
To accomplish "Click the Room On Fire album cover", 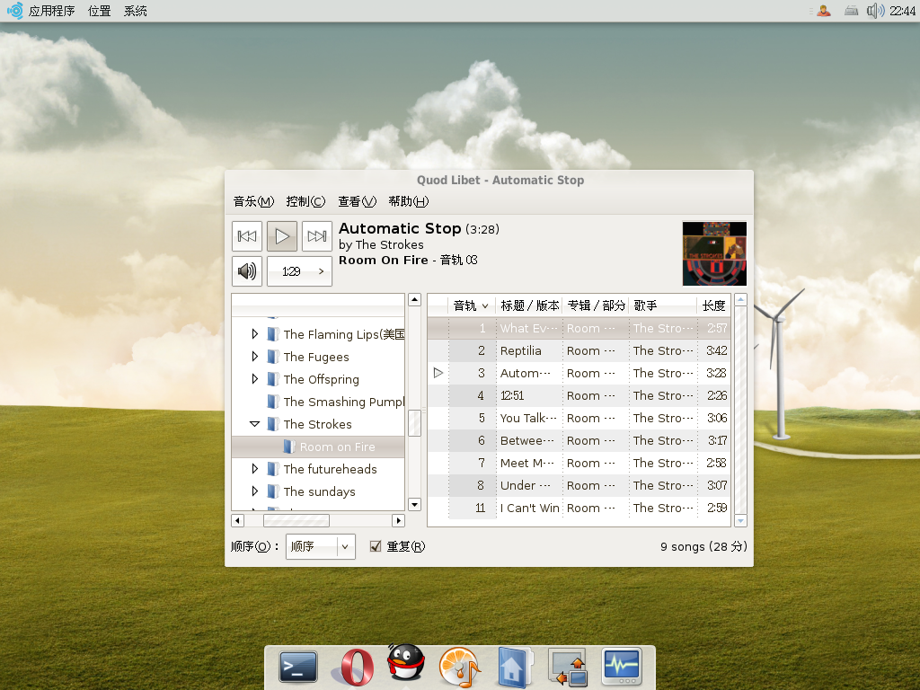I will (714, 253).
